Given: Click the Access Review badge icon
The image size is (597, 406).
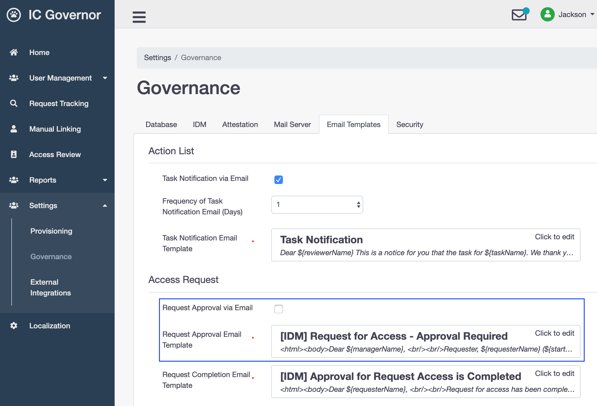Looking at the screenshot, I should click(14, 155).
